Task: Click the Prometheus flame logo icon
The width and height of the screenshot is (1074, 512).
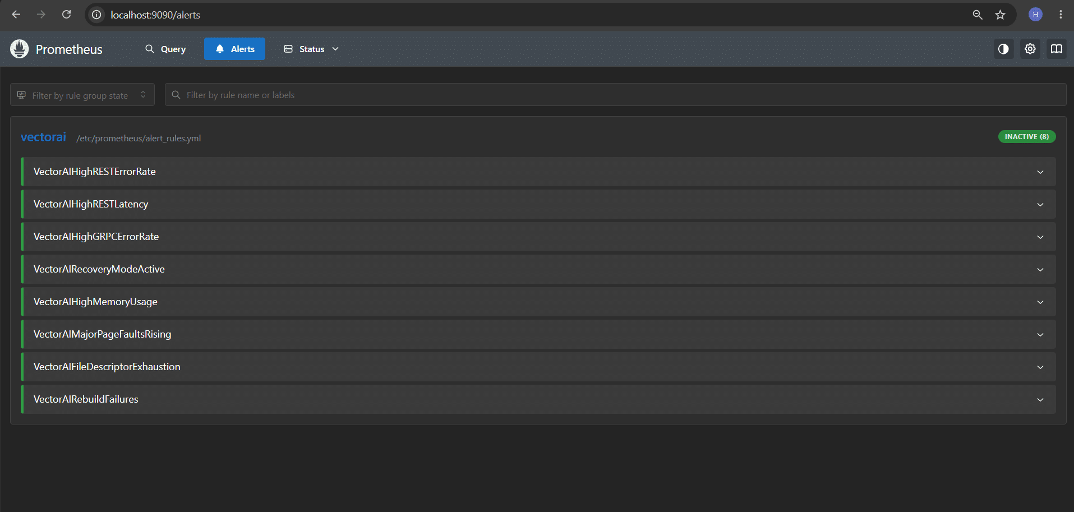Action: point(19,49)
